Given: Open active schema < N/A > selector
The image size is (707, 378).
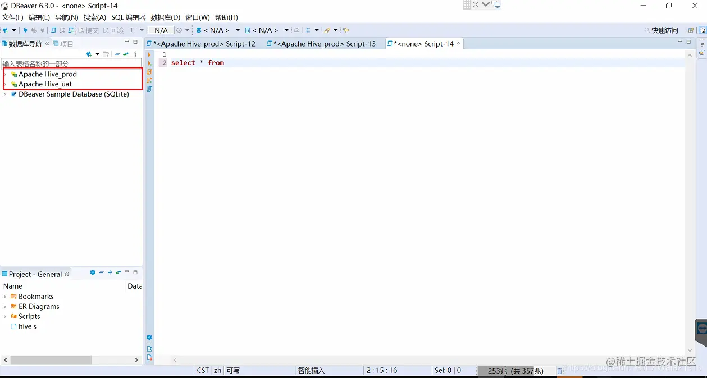Looking at the screenshot, I should point(267,30).
